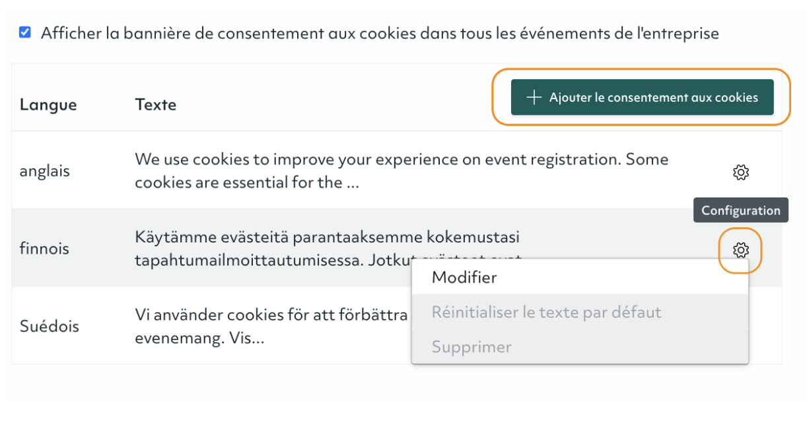Click the Configuration tooltip label
The height and width of the screenshot is (424, 807).
(741, 211)
